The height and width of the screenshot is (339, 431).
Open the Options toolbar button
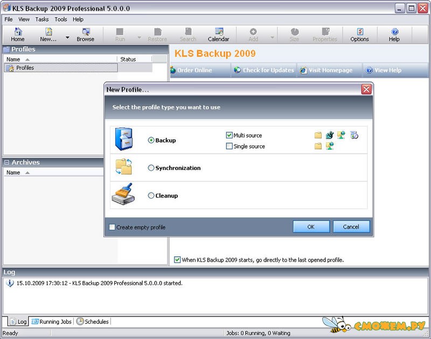(359, 34)
